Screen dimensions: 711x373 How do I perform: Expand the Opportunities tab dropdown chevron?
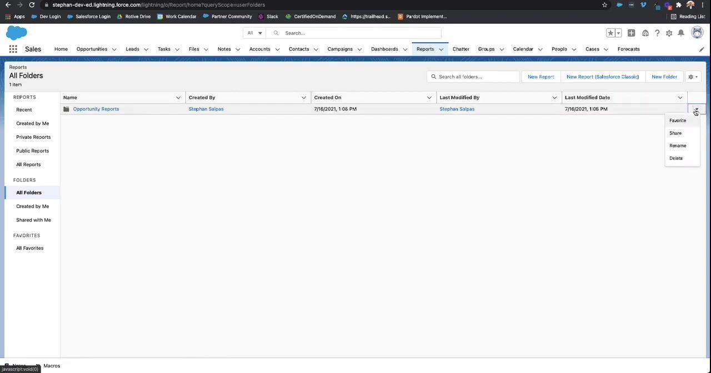(x=114, y=49)
